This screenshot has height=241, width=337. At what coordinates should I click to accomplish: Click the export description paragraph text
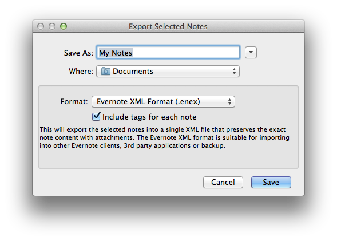[164, 137]
